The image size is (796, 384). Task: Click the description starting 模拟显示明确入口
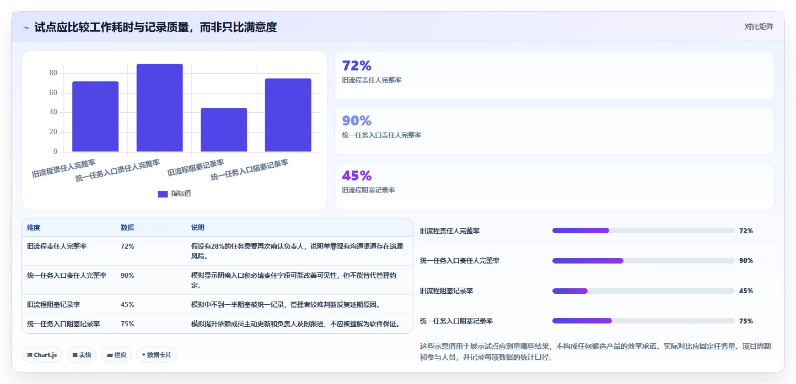(x=294, y=280)
